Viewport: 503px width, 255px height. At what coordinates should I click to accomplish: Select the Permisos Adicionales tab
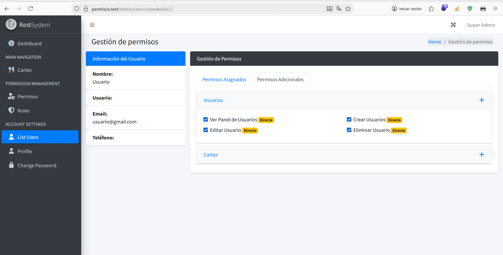[x=280, y=79]
